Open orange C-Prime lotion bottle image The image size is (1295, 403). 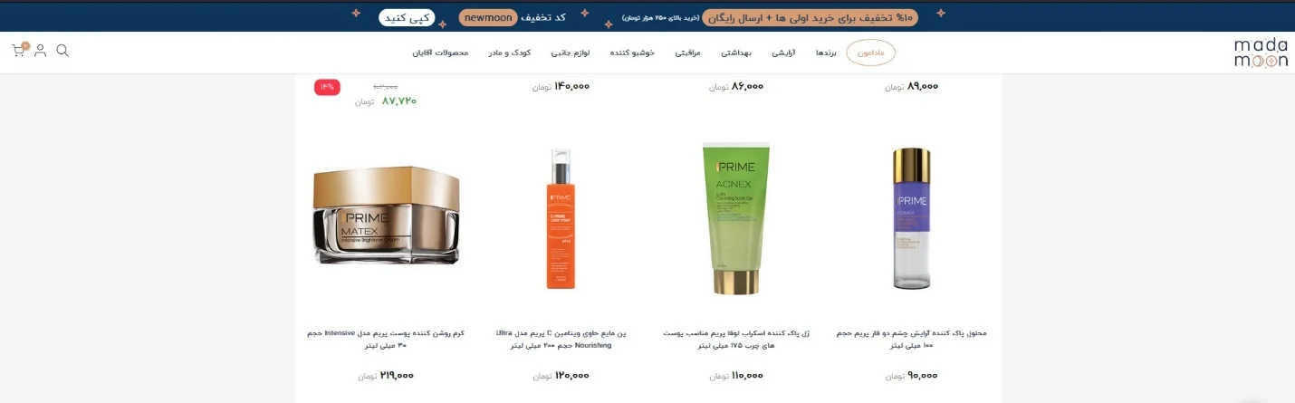(561, 218)
